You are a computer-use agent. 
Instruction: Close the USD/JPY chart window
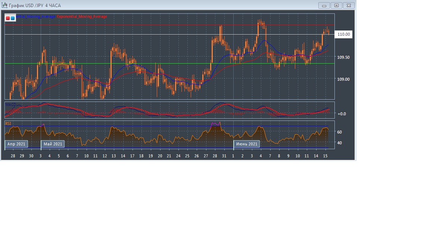click(x=349, y=6)
